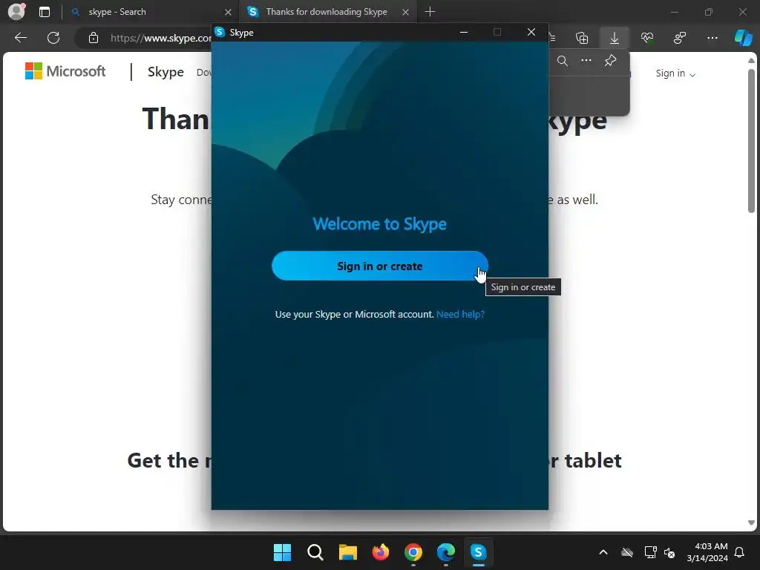Open the Need help? link in Skype

click(460, 314)
